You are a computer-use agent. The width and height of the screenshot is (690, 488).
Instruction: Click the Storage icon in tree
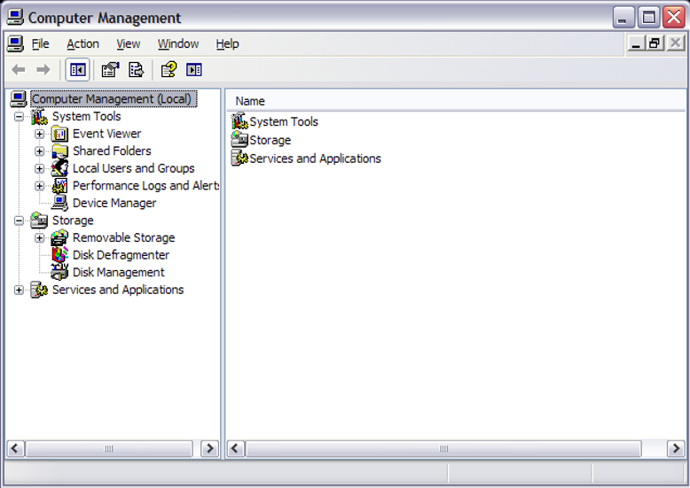(x=39, y=221)
